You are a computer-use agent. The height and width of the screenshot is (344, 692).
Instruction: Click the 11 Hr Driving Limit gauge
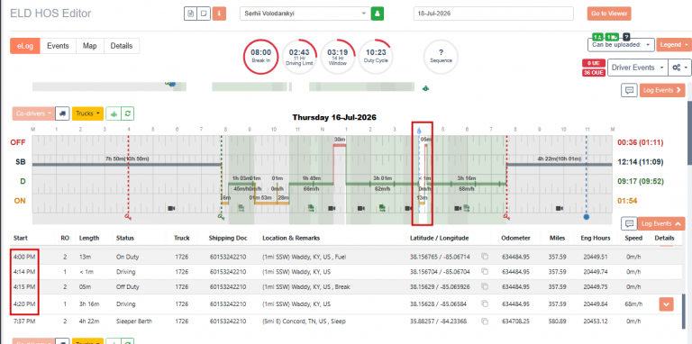point(299,57)
